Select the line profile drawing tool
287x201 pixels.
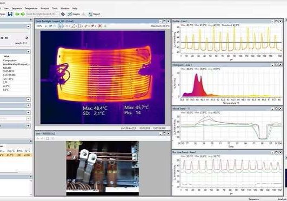73,26
